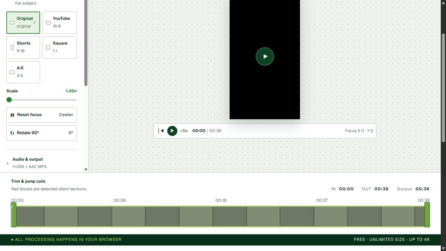Click the dashed-frame icon on the Original preset
The height and width of the screenshot is (251, 446).
pos(12,23)
